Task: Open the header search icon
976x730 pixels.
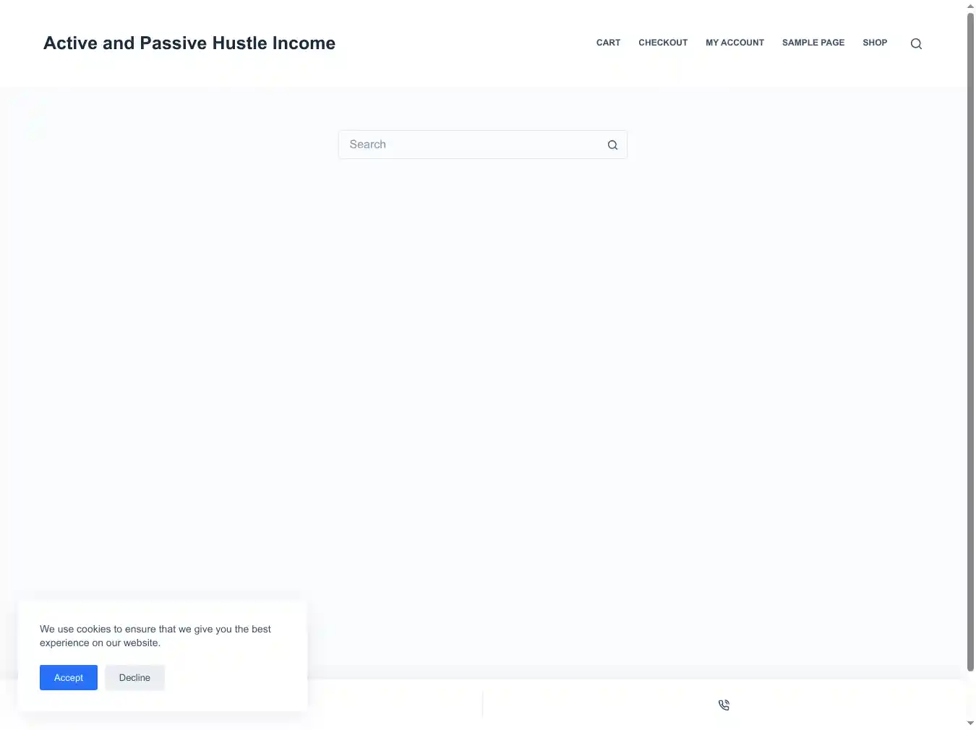Action: click(916, 43)
